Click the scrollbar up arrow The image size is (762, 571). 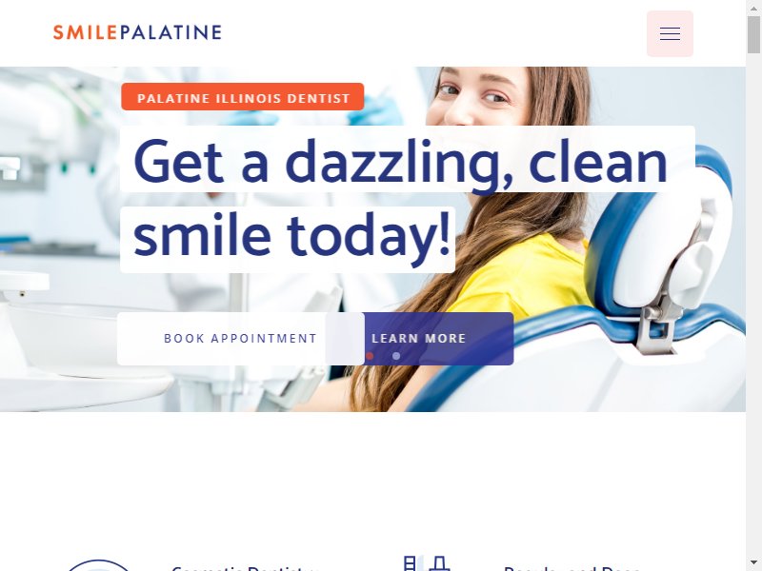click(x=753, y=6)
